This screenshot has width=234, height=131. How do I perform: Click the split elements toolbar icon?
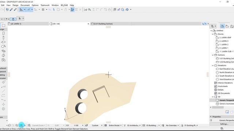[86, 10]
